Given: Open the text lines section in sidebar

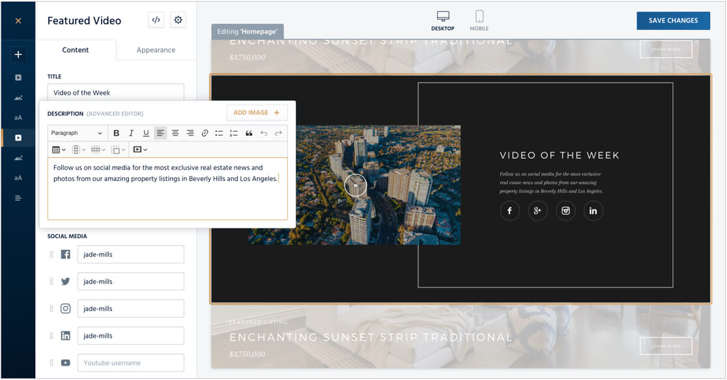Looking at the screenshot, I should click(18, 198).
